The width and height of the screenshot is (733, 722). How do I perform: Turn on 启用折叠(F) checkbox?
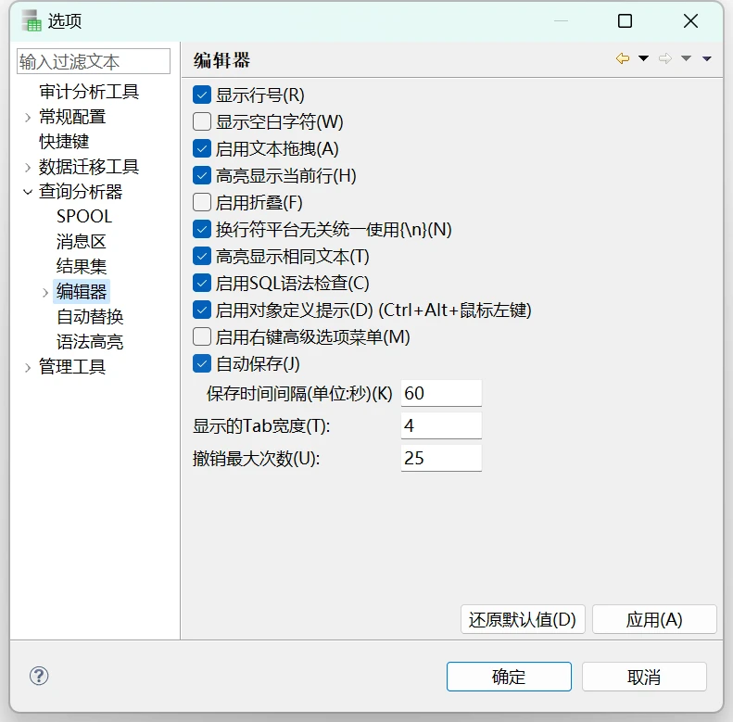pyautogui.click(x=202, y=202)
